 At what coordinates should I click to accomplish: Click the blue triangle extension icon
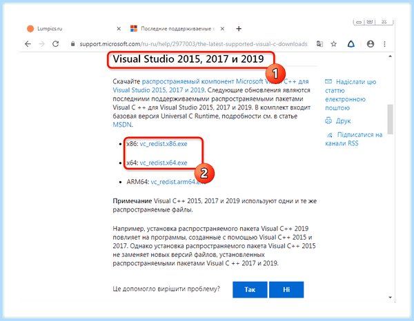(351, 44)
